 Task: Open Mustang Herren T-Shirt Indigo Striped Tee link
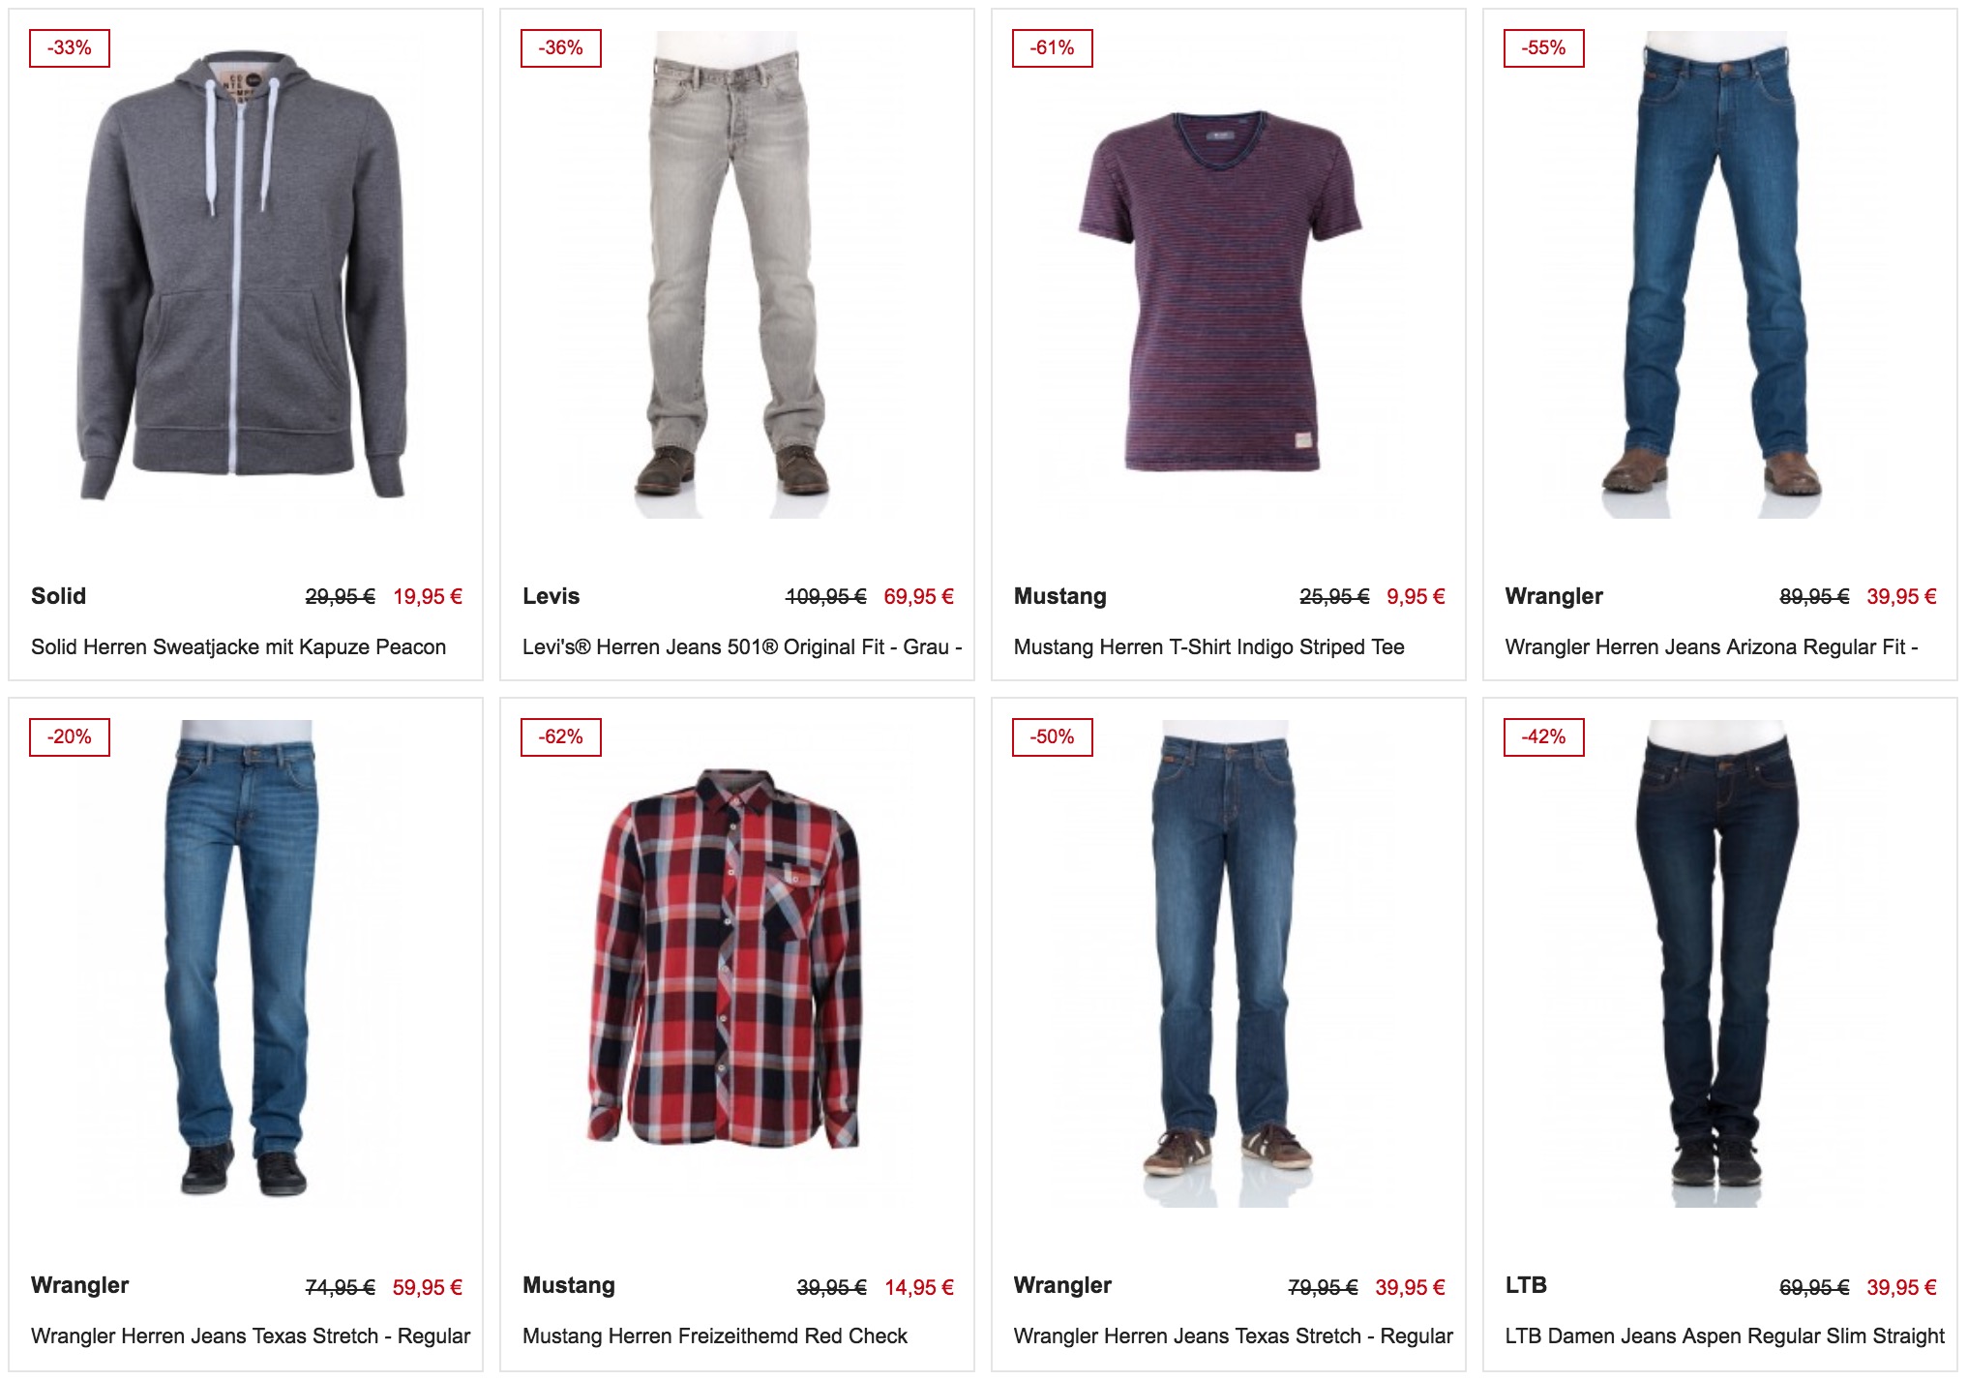click(x=1209, y=647)
